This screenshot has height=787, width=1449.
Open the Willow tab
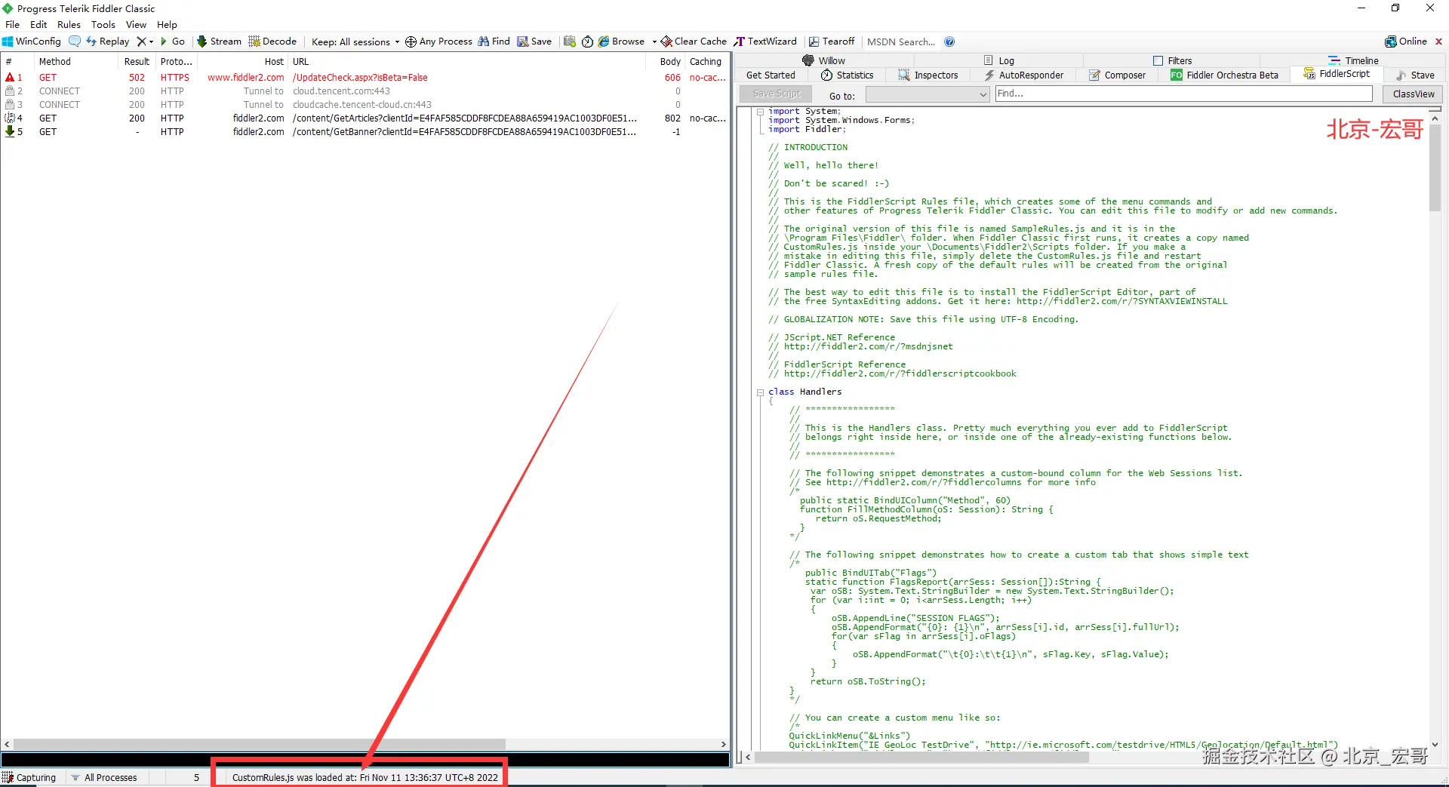[823, 60]
